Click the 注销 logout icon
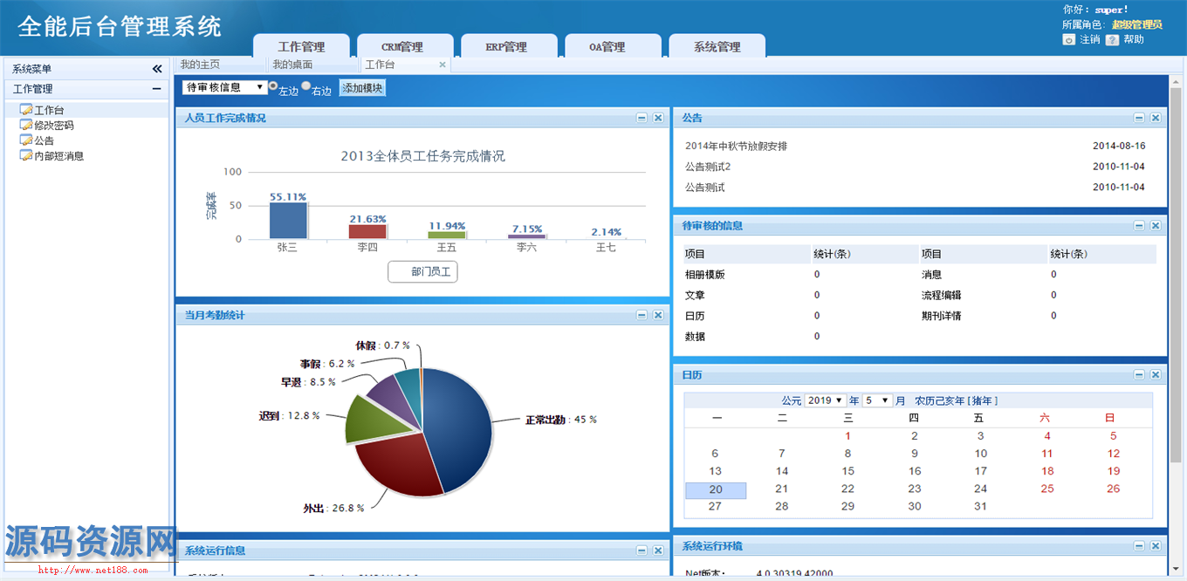This screenshot has height=581, width=1187. [x=1068, y=40]
